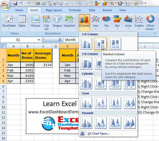
Task: Select 100% Stacked Cone chart
Action: [x=115, y=103]
